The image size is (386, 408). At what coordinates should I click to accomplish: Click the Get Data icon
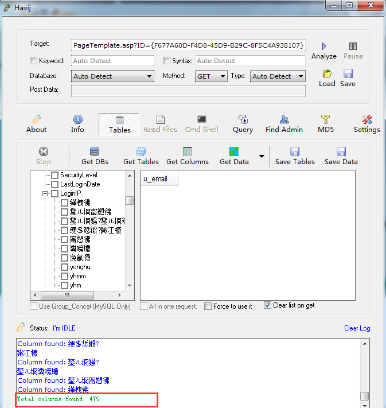tap(234, 151)
